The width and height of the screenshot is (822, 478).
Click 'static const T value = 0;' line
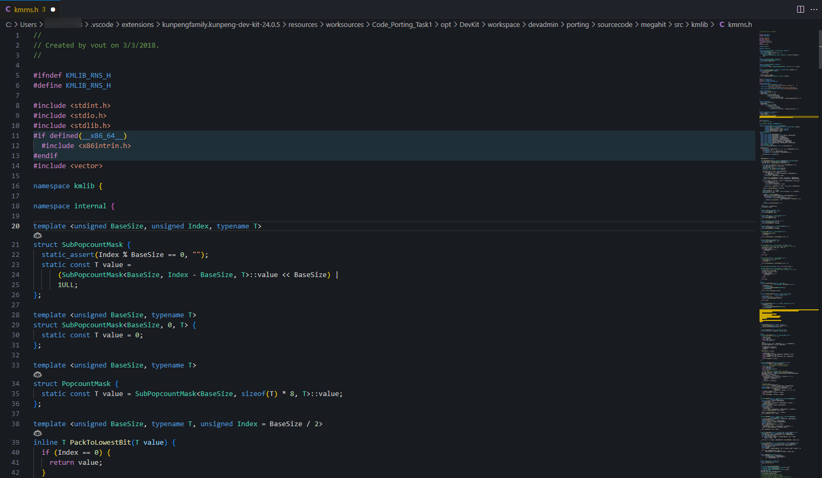[x=92, y=335]
